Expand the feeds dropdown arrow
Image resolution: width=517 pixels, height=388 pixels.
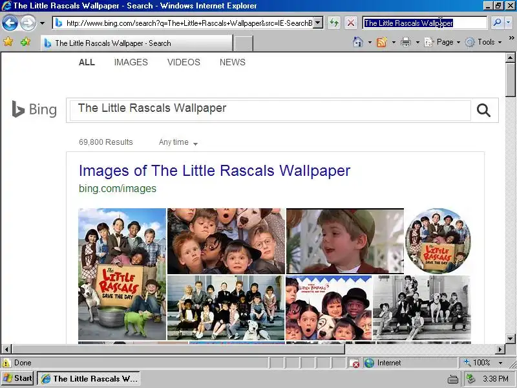click(394, 42)
